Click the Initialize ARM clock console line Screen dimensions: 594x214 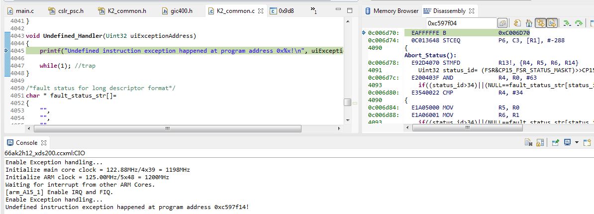point(87,177)
